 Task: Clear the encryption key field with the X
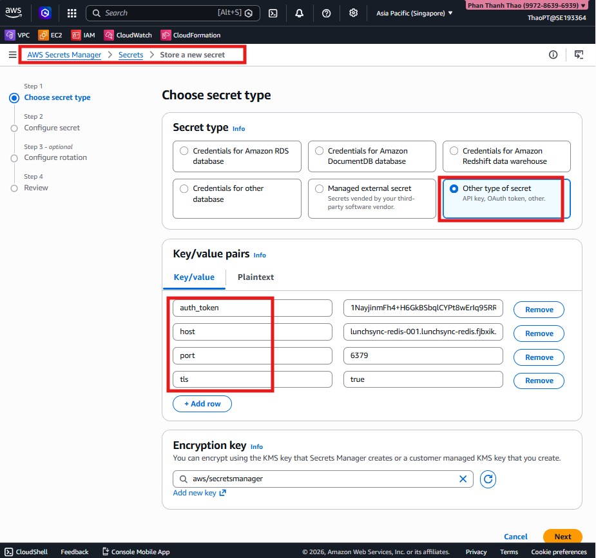(463, 479)
